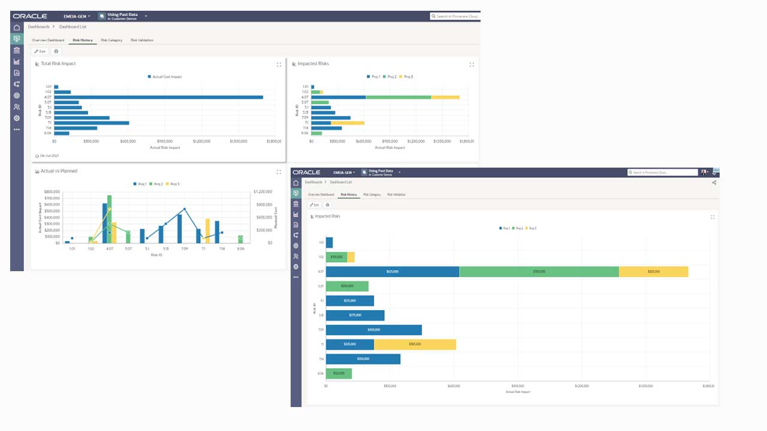Image resolution: width=767 pixels, height=431 pixels.
Task: Click the Proj 2 green bar for risk 4.07
Action: (x=539, y=271)
